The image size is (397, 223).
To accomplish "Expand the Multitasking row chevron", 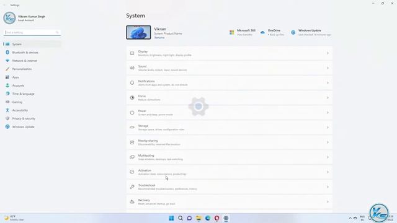I will point(328,157).
